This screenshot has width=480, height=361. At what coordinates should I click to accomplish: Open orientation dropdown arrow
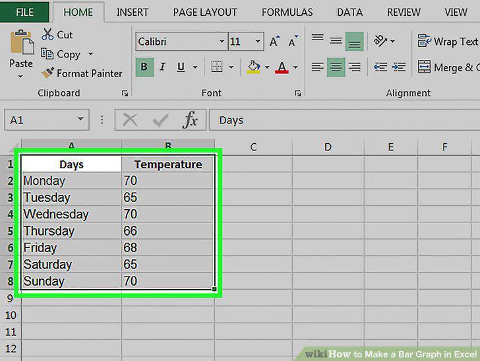(x=393, y=41)
